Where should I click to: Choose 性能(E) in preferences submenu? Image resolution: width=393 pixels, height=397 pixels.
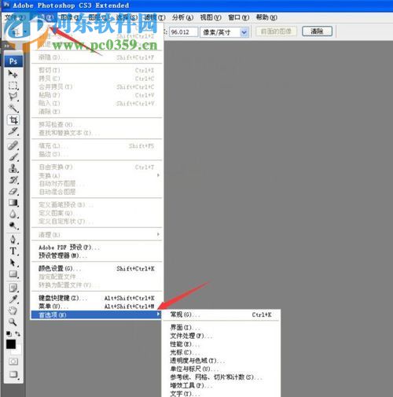[x=221, y=344]
